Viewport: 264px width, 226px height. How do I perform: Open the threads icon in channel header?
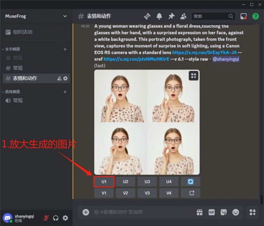click(x=147, y=16)
